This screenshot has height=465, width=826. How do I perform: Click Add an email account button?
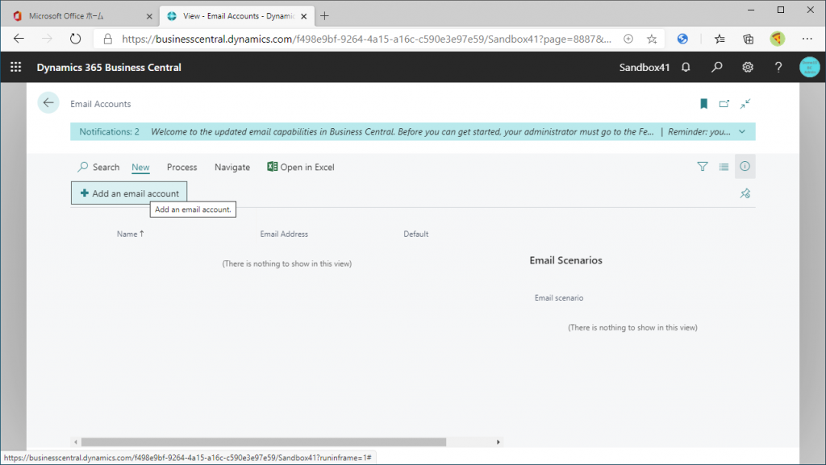(129, 193)
